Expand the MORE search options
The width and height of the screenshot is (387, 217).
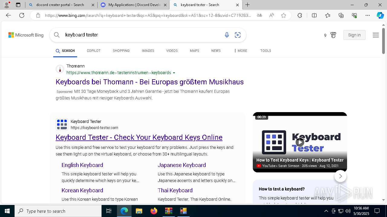[x=240, y=51]
